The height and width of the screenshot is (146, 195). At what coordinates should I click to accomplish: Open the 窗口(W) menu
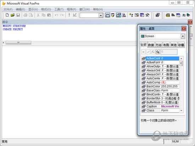(85, 10)
